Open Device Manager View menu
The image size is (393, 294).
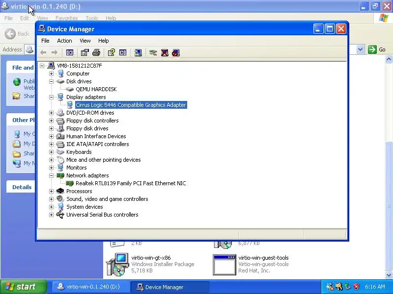pyautogui.click(x=85, y=41)
